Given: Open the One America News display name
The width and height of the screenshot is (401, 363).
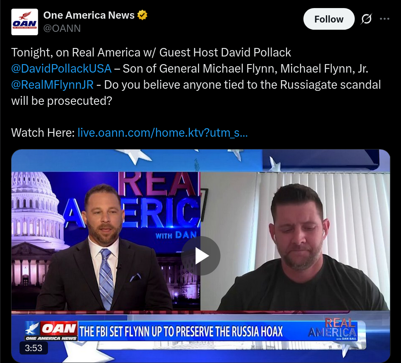Looking at the screenshot, I should point(89,15).
